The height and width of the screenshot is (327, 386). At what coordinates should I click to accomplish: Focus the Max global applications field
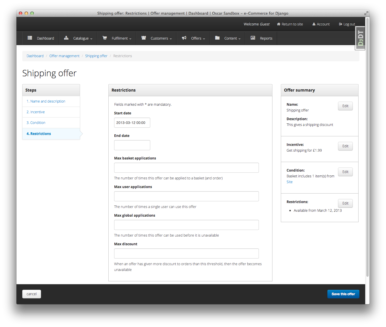tap(186, 225)
